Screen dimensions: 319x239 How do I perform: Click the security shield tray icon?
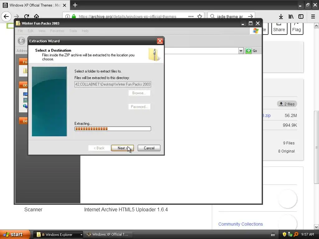pos(284,234)
